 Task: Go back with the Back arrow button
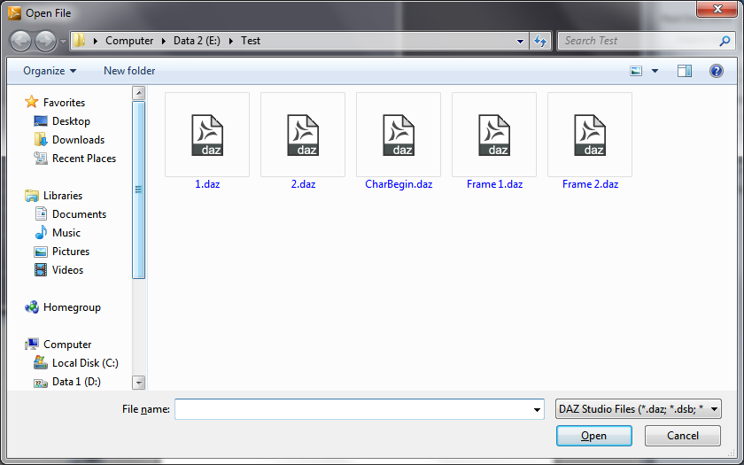21,41
